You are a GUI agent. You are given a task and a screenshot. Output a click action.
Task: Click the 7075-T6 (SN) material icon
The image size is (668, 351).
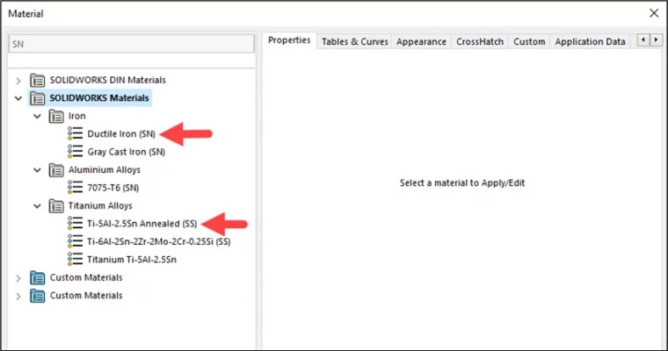[x=75, y=187]
